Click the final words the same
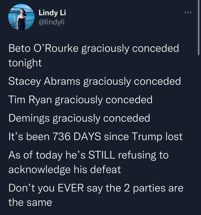 tap(30, 203)
